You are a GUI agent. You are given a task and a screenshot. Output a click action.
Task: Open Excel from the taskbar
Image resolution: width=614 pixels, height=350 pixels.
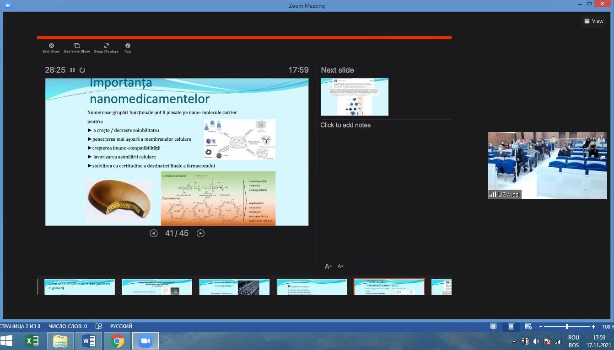(x=32, y=341)
